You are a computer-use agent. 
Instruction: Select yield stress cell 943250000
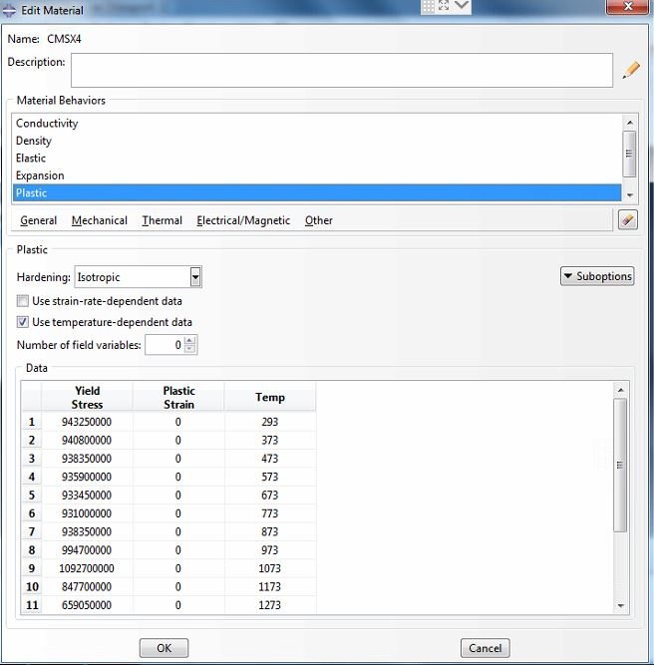coord(87,422)
